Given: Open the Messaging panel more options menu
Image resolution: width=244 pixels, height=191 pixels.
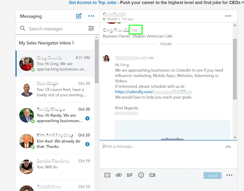Looking at the screenshot, I should [x=91, y=16].
